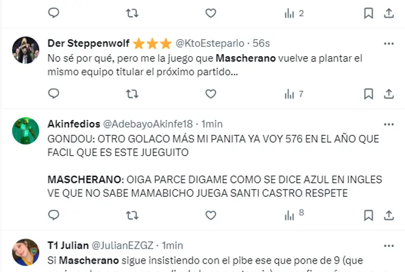The height and width of the screenshot is (272, 405).
Task: Open more options on Der Steppenwolf's tweet
Action: pos(389,43)
